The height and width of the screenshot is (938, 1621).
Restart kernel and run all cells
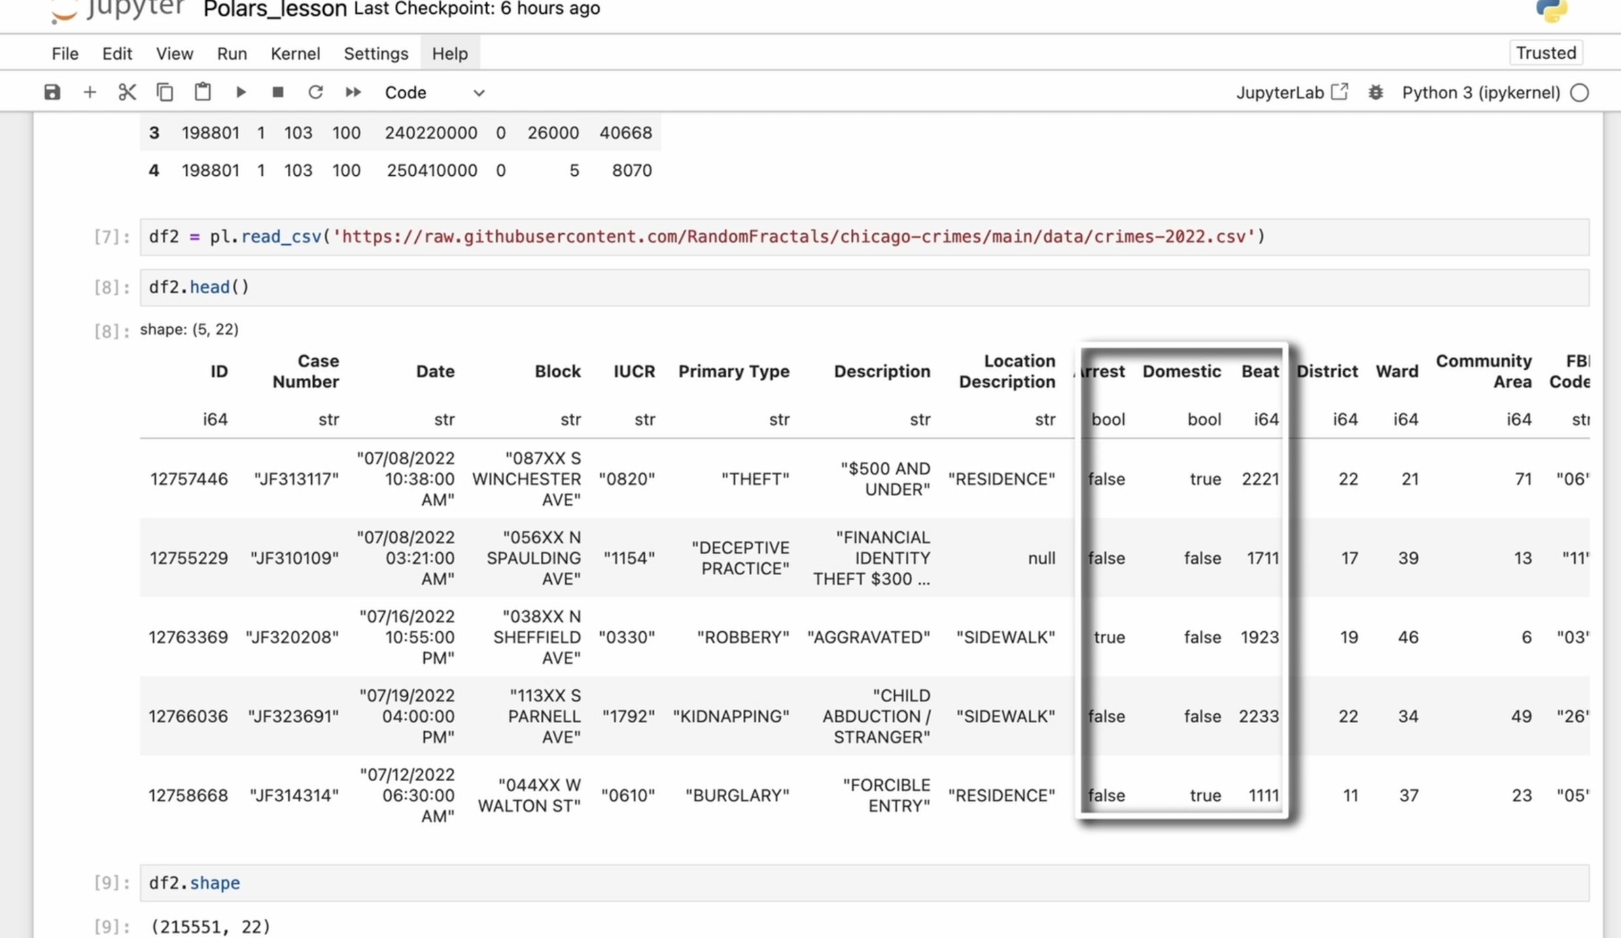point(353,92)
